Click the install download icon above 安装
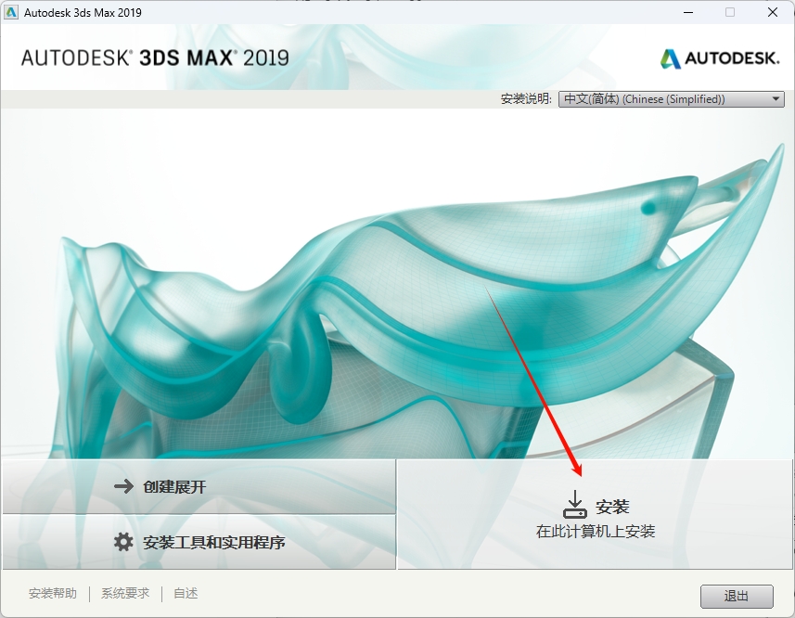The height and width of the screenshot is (618, 795). pyautogui.click(x=575, y=501)
